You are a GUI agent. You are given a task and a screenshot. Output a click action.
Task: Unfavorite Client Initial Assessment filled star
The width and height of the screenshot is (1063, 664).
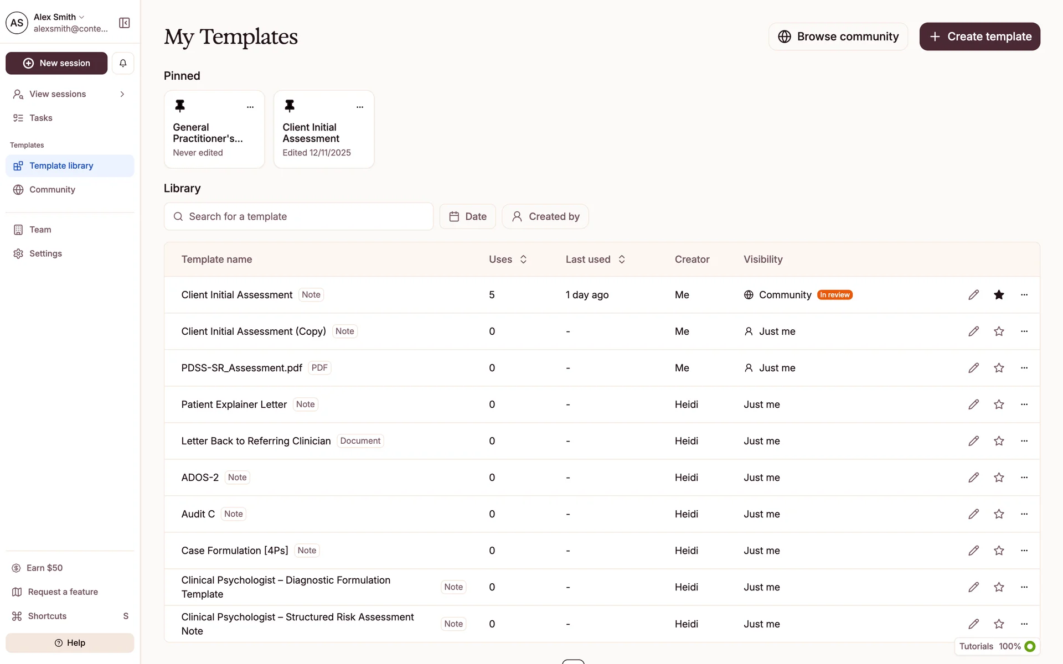pyautogui.click(x=999, y=295)
